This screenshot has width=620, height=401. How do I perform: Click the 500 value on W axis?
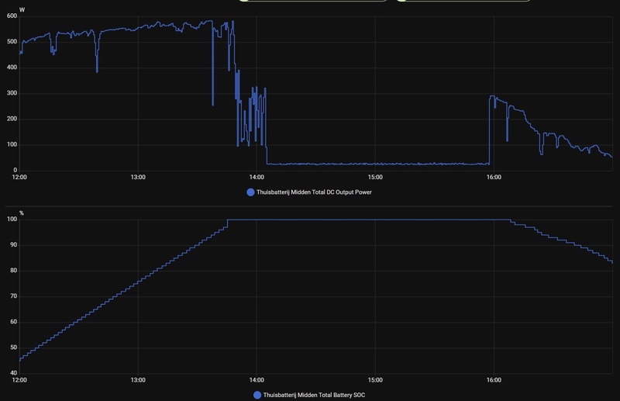tap(12, 42)
